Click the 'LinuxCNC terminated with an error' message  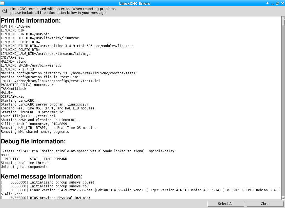click(63, 11)
